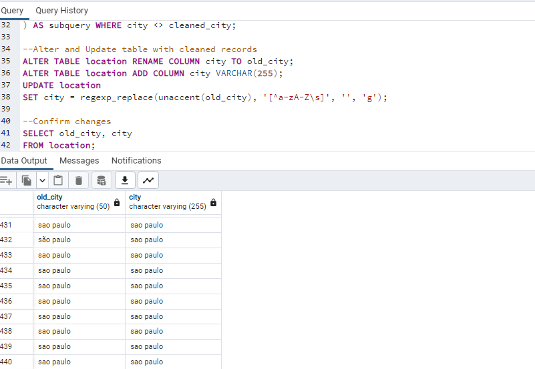Image resolution: width=535 pixels, height=369 pixels.
Task: Open the Graph Visualiser icon
Action: click(148, 181)
